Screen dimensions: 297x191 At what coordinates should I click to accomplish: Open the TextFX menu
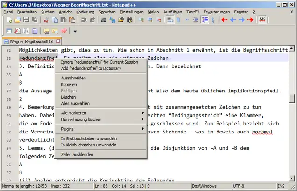tap(193, 12)
